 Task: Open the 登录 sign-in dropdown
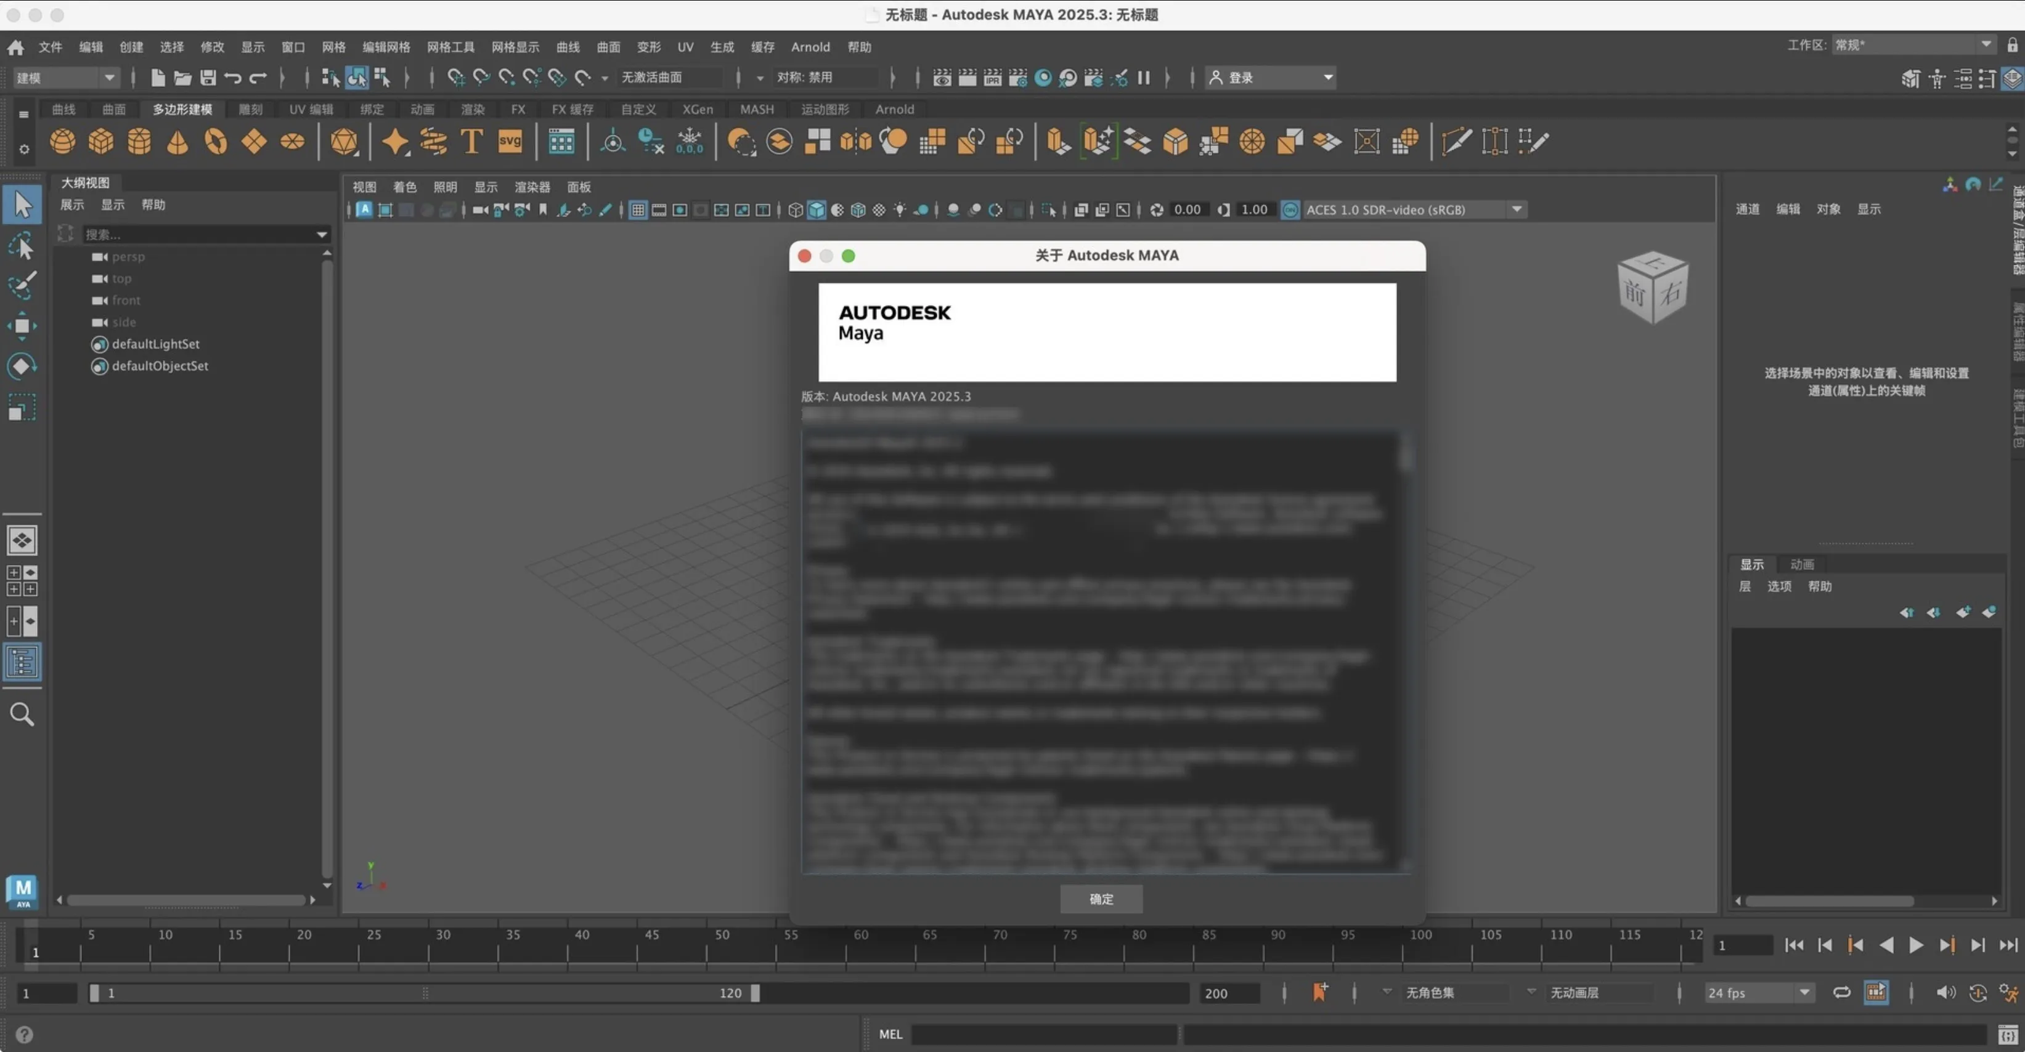coord(1270,77)
